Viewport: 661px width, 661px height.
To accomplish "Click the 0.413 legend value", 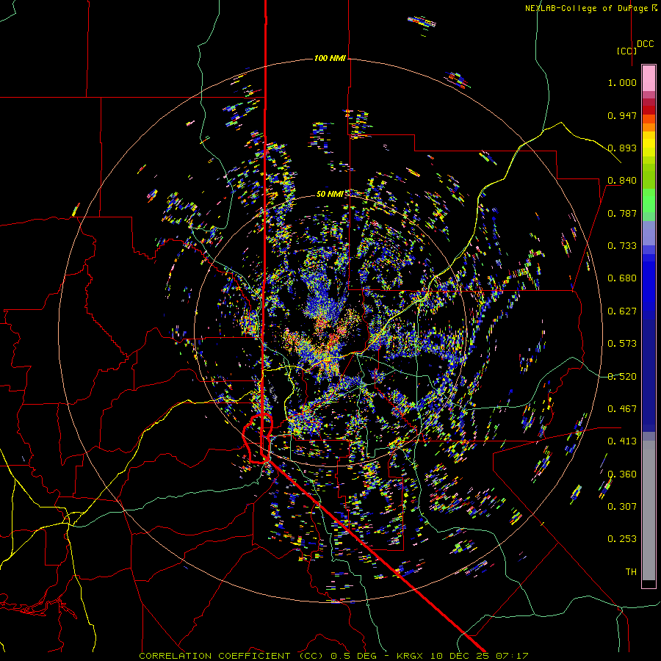I will (622, 441).
